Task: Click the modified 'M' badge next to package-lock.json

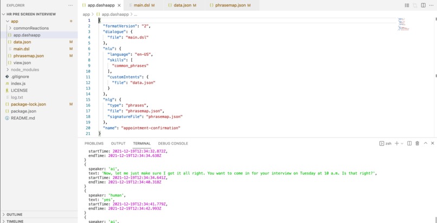Action: (71, 104)
